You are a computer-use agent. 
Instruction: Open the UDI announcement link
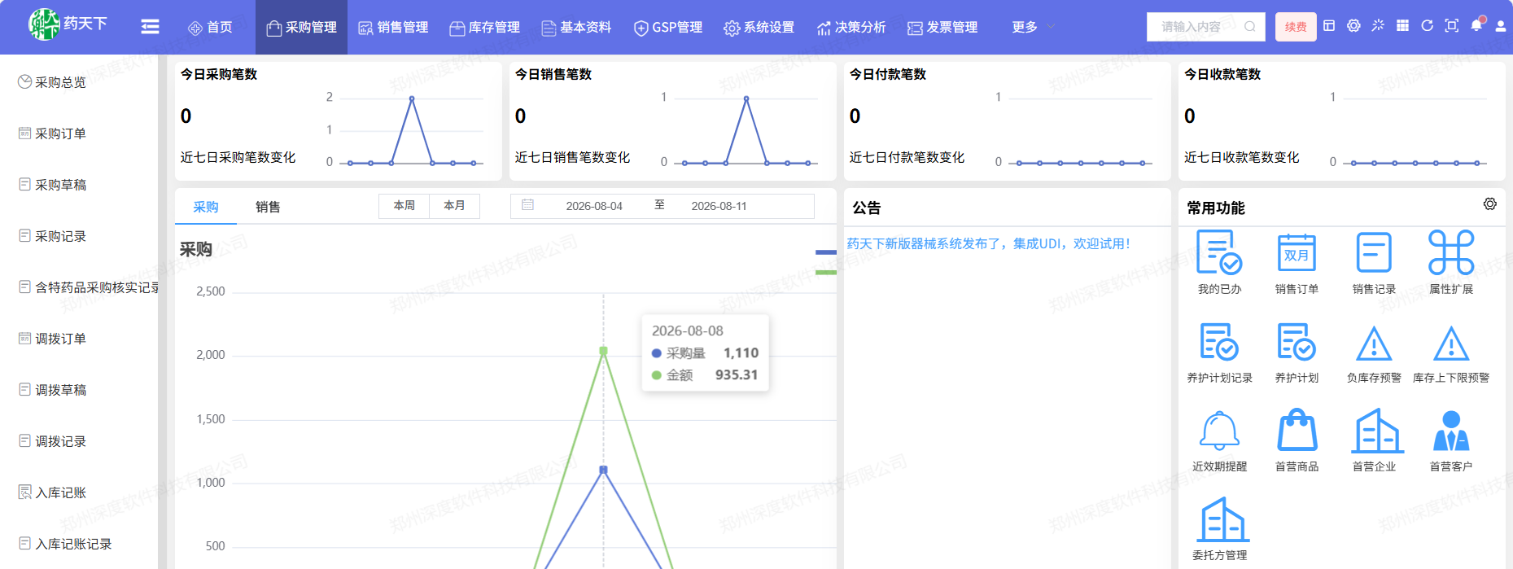(x=989, y=243)
